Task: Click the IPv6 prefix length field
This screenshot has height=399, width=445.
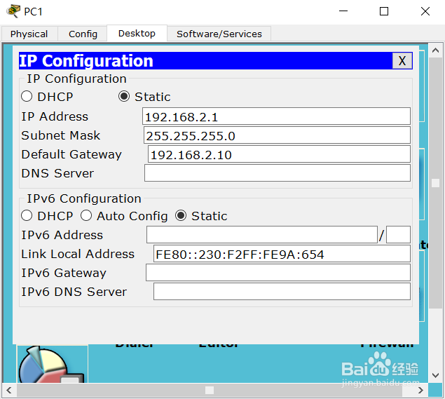Action: point(398,235)
